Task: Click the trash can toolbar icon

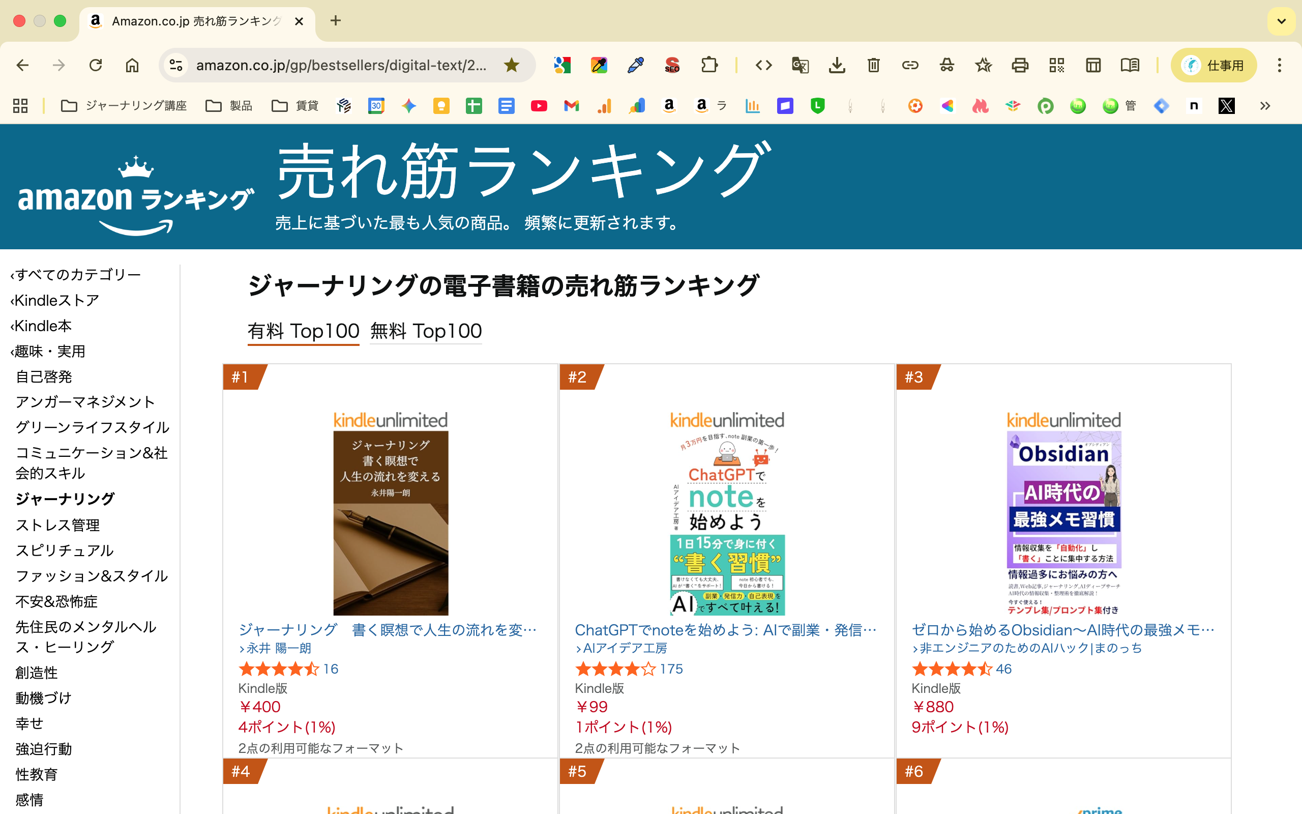Action: (x=873, y=65)
